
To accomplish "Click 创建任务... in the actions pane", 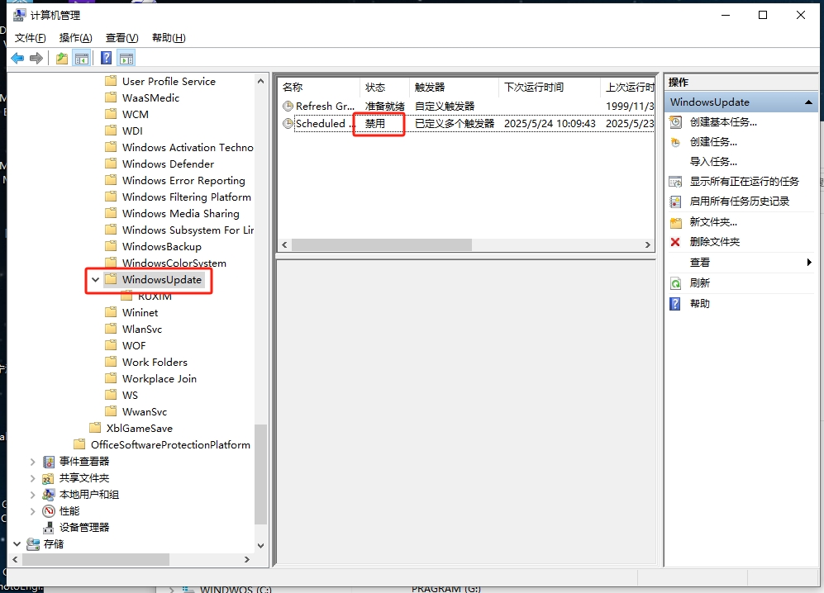I will (x=713, y=142).
